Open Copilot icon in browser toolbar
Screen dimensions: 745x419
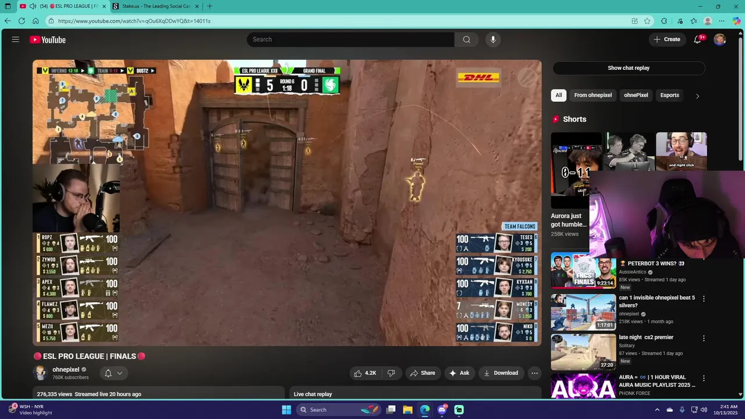[x=737, y=21]
